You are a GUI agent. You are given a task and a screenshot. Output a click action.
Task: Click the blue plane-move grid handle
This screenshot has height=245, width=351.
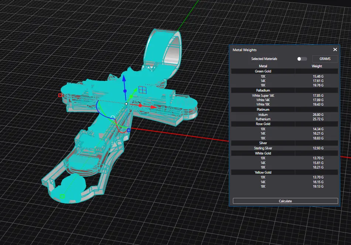point(142,90)
